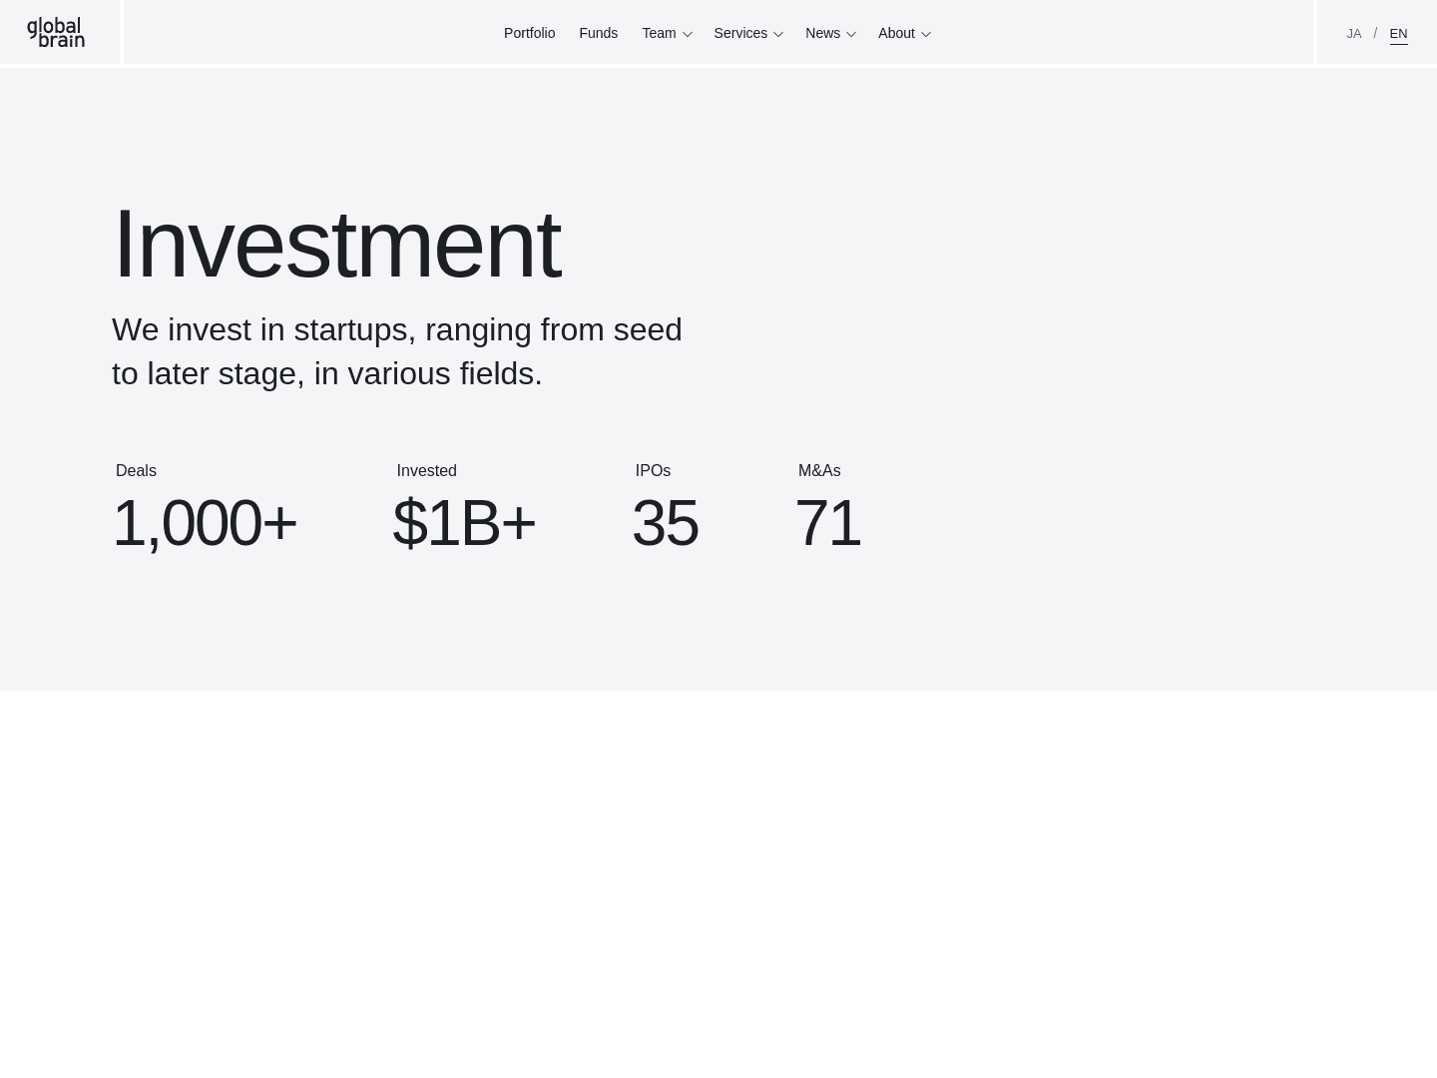Viewport: 1437px width, 1078px height.
Task: Click the Global Brain logo
Action: pos(56,33)
